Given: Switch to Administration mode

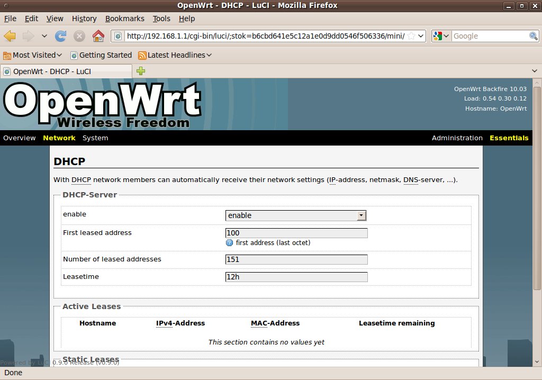Looking at the screenshot, I should 457,138.
